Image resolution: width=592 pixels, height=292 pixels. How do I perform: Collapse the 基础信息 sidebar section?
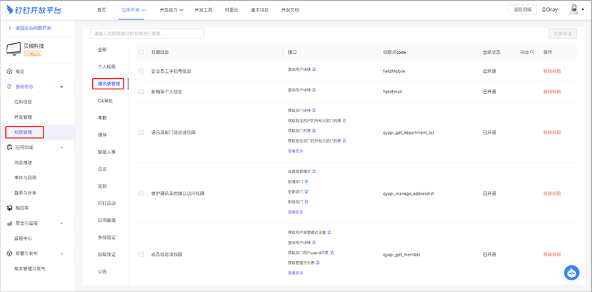[x=62, y=87]
